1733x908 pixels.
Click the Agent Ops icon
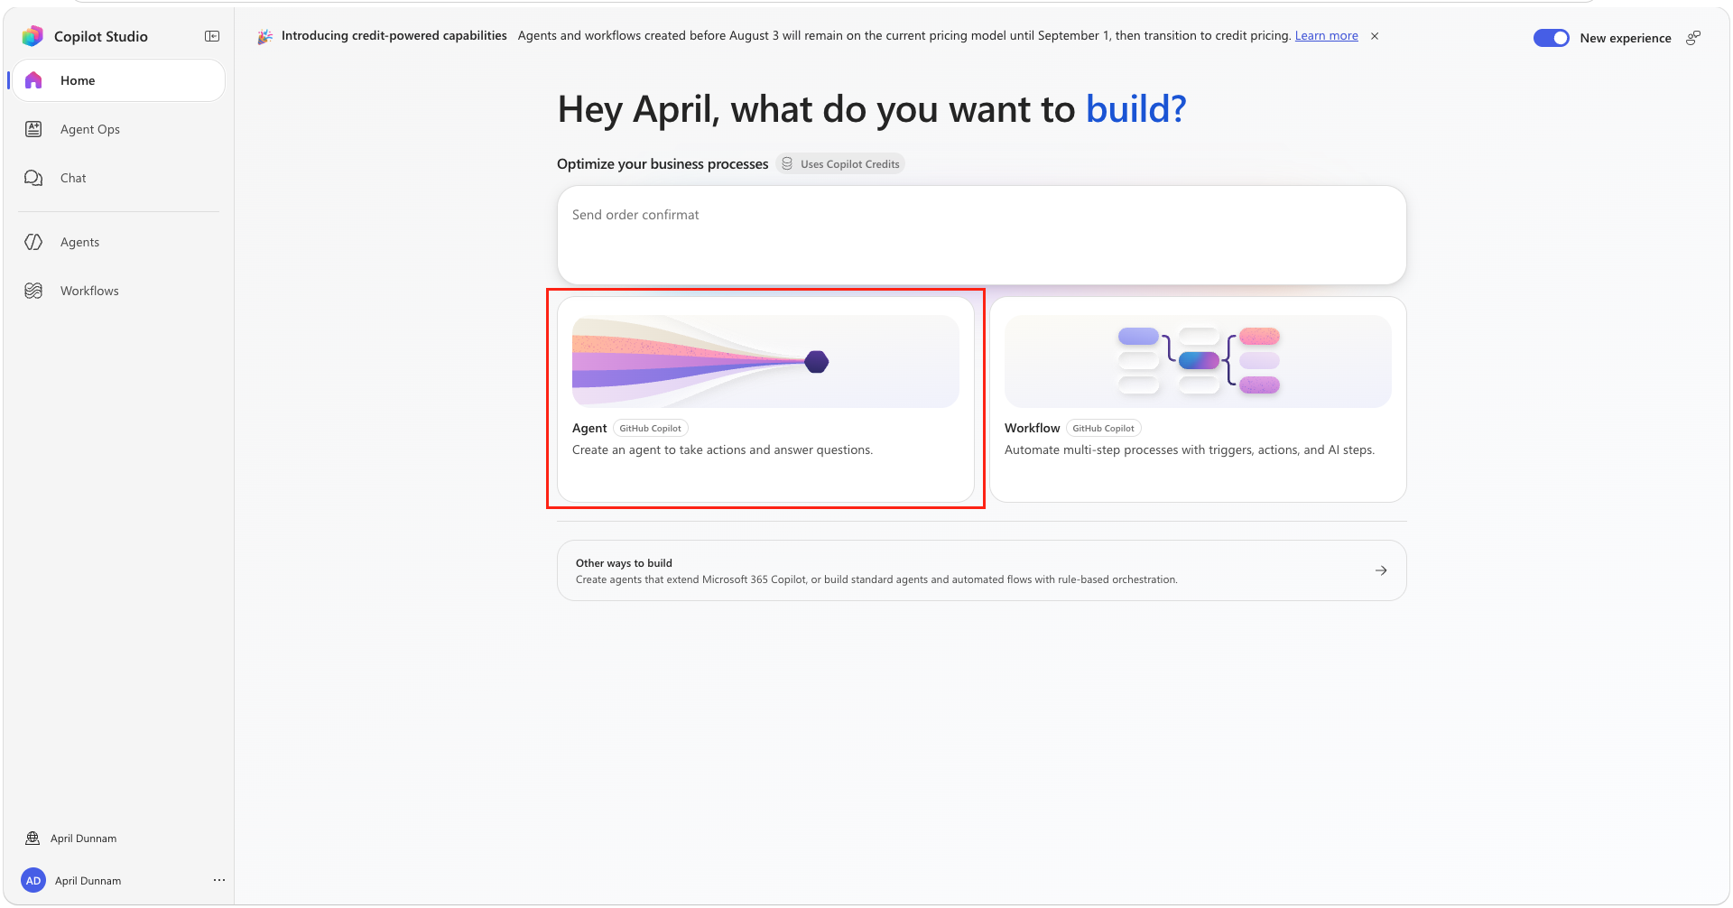pos(33,129)
